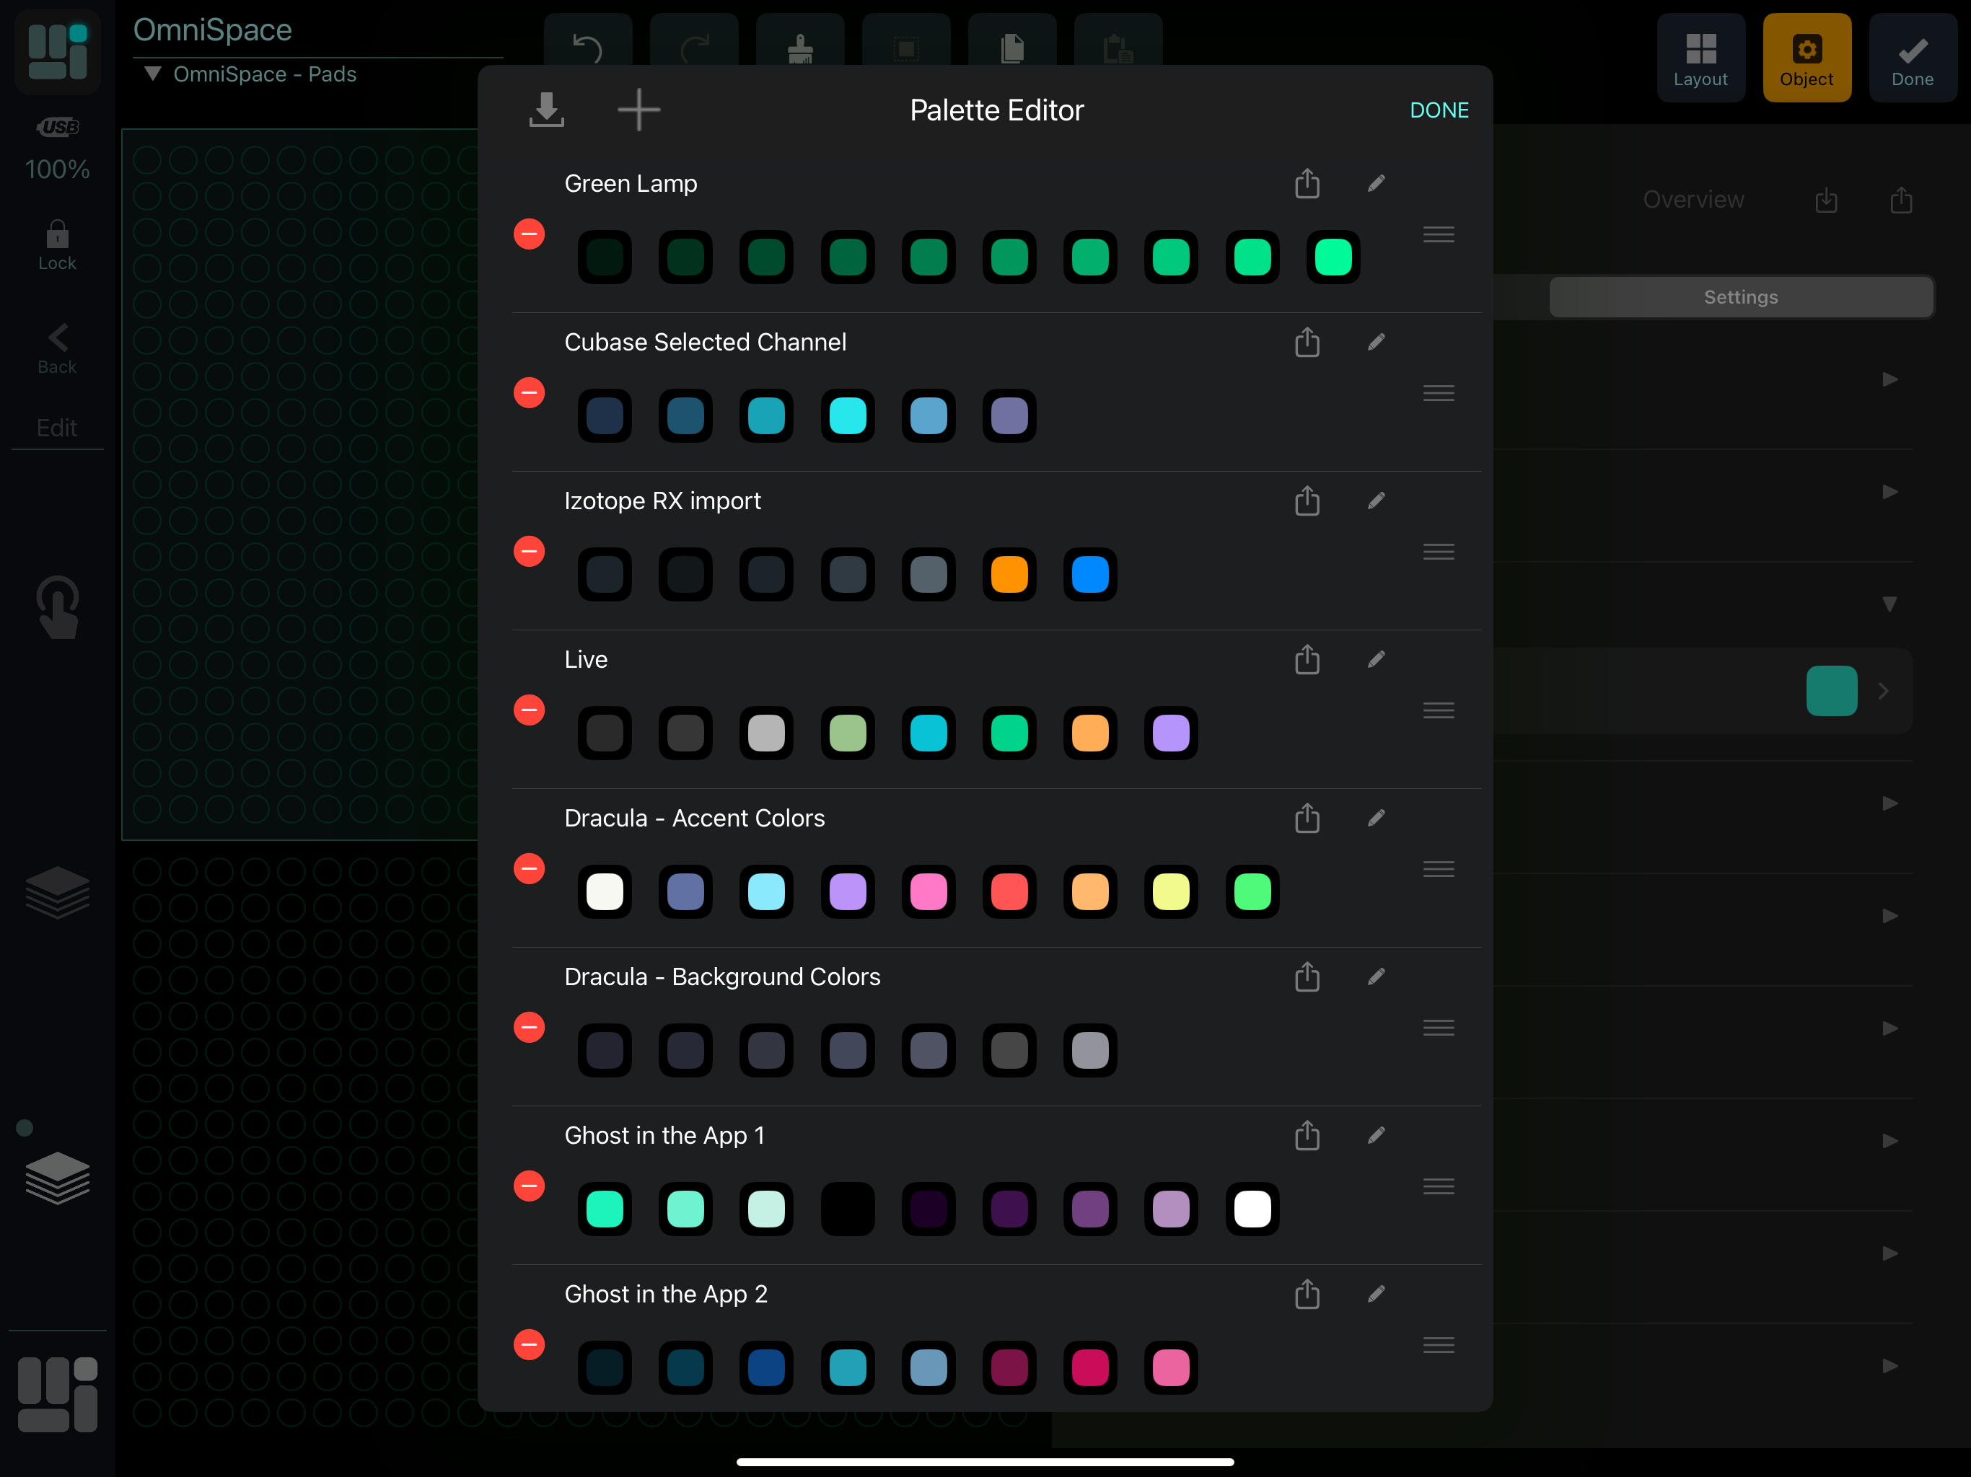The width and height of the screenshot is (1971, 1477).
Task: Remove the Dracula - Background Colors palette
Action: pyautogui.click(x=530, y=1027)
